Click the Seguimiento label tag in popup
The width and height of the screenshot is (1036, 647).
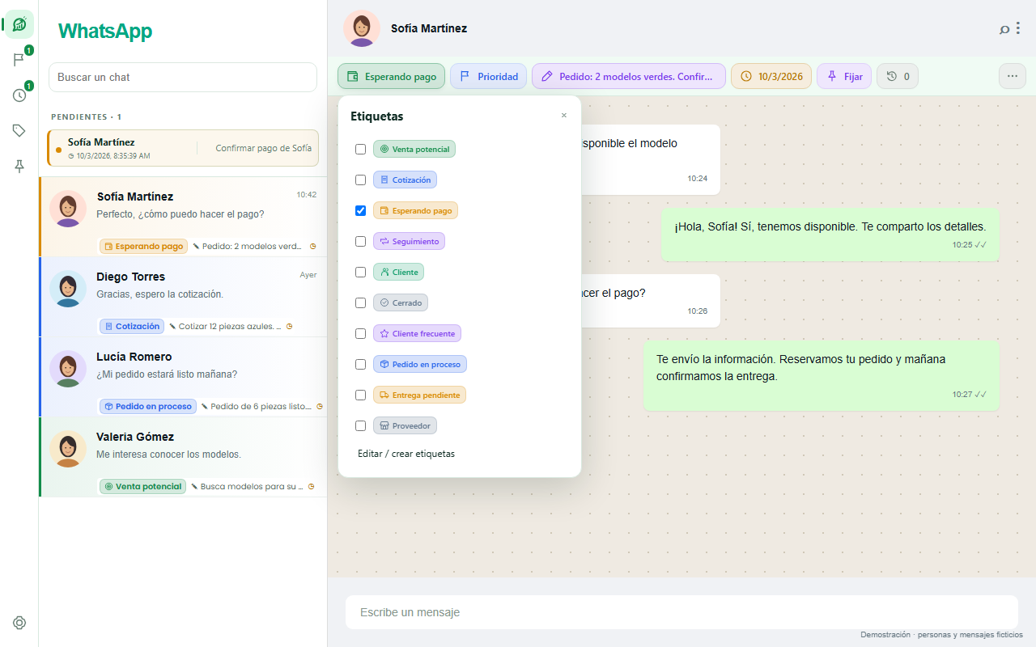[409, 241]
